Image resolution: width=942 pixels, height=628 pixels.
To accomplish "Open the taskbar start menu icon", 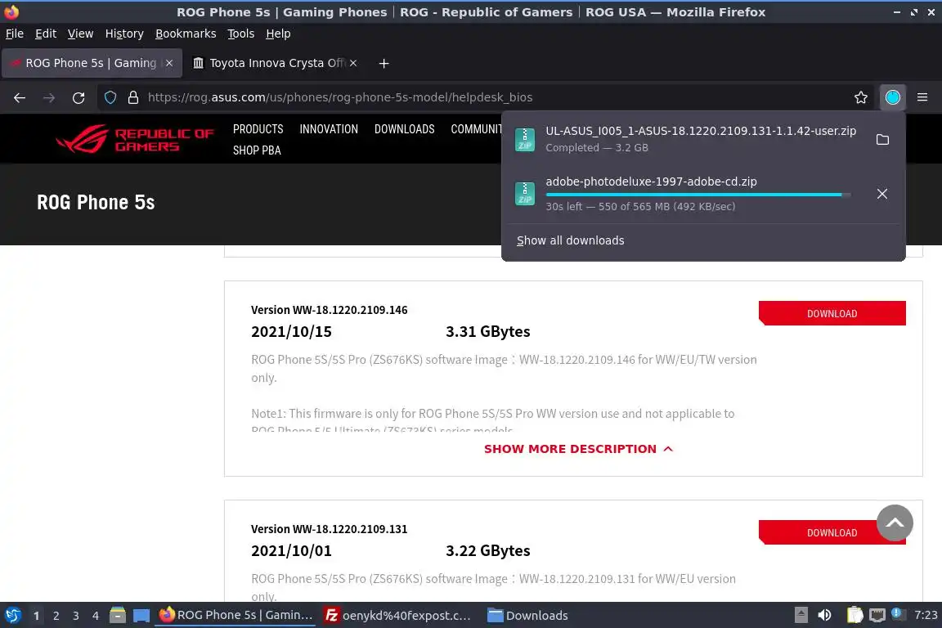I will tap(12, 616).
